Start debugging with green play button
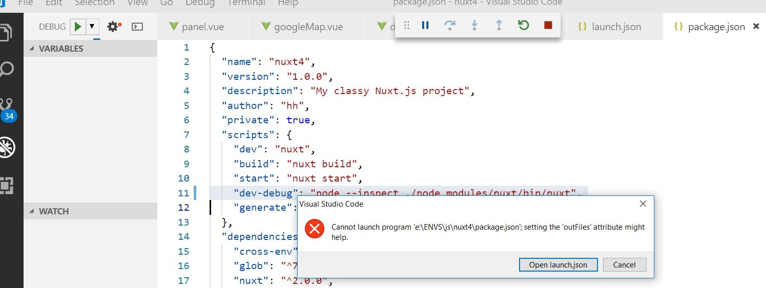This screenshot has width=766, height=288. click(78, 27)
